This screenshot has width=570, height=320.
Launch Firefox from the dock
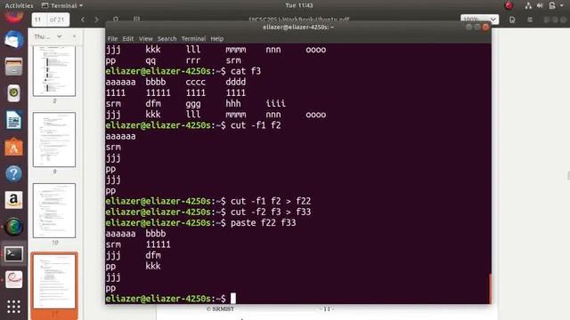[x=14, y=17]
